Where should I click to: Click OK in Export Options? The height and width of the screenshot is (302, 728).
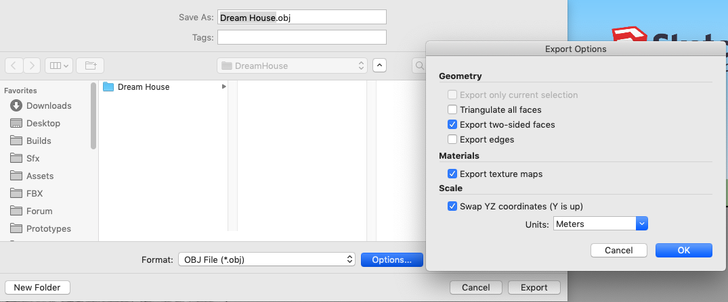click(x=683, y=250)
